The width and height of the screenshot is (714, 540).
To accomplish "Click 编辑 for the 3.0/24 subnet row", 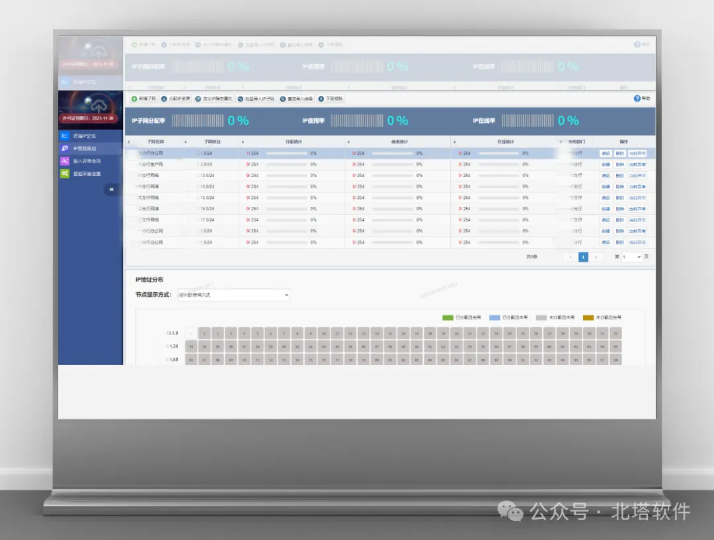I will [x=606, y=165].
